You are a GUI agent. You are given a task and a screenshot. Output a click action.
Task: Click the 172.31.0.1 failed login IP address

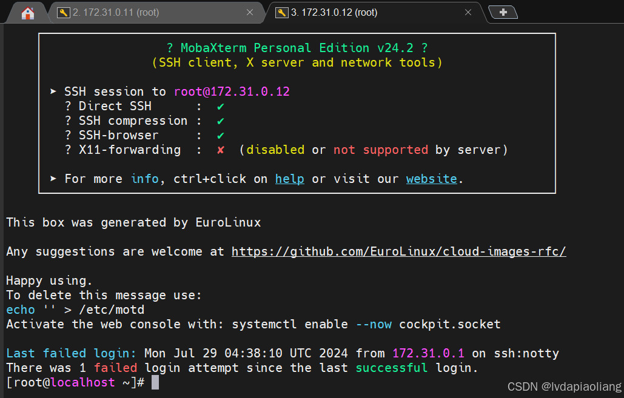(x=428, y=353)
